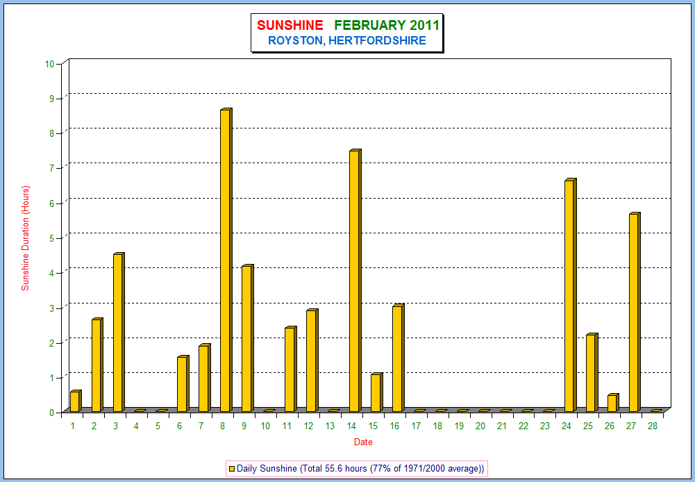Select the bar for date 24
Image resolution: width=695 pixels, height=482 pixels.
(570, 295)
